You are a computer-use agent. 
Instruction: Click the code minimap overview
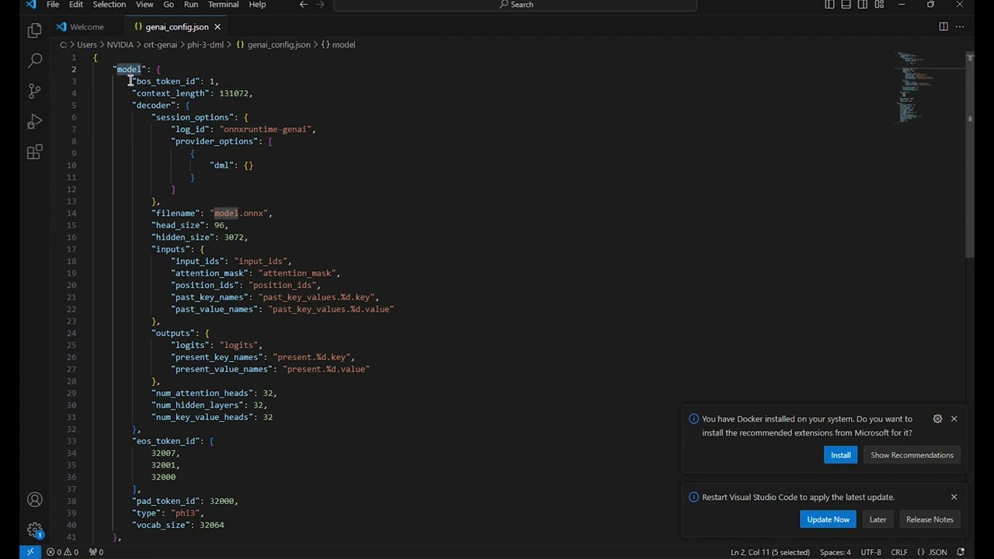pos(915,87)
